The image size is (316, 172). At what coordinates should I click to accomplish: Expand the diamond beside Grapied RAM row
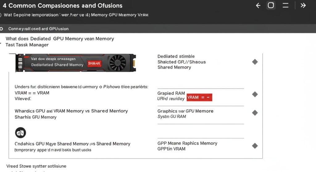click(255, 94)
